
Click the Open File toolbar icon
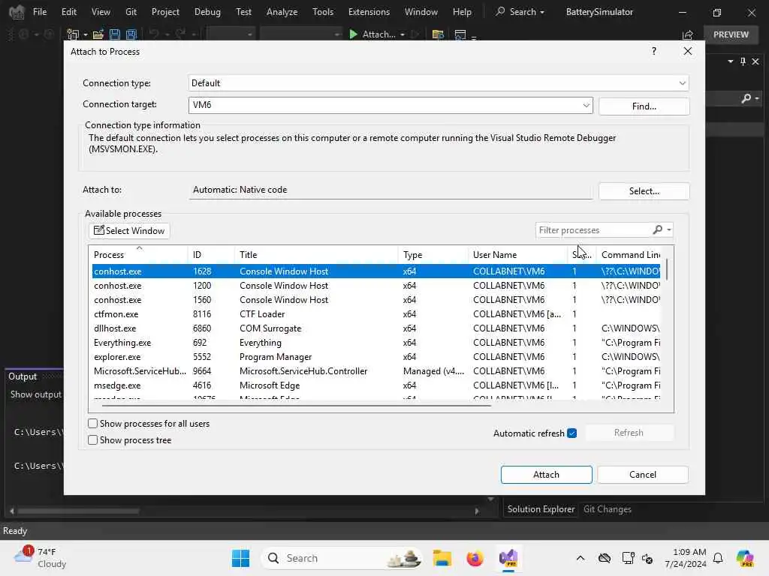pyautogui.click(x=98, y=34)
